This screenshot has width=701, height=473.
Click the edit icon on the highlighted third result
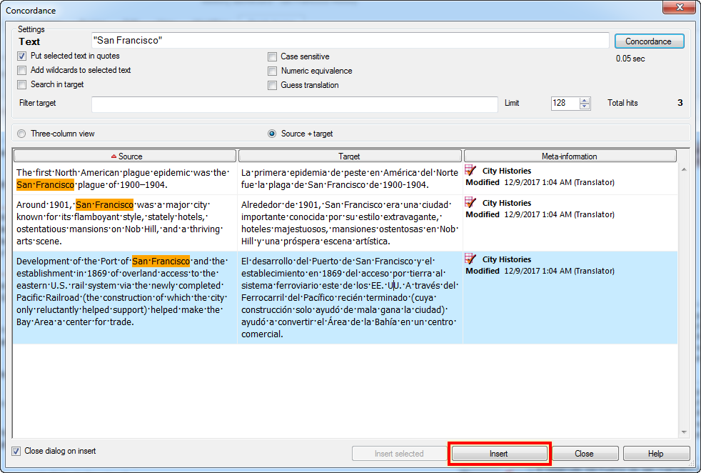[x=470, y=259]
